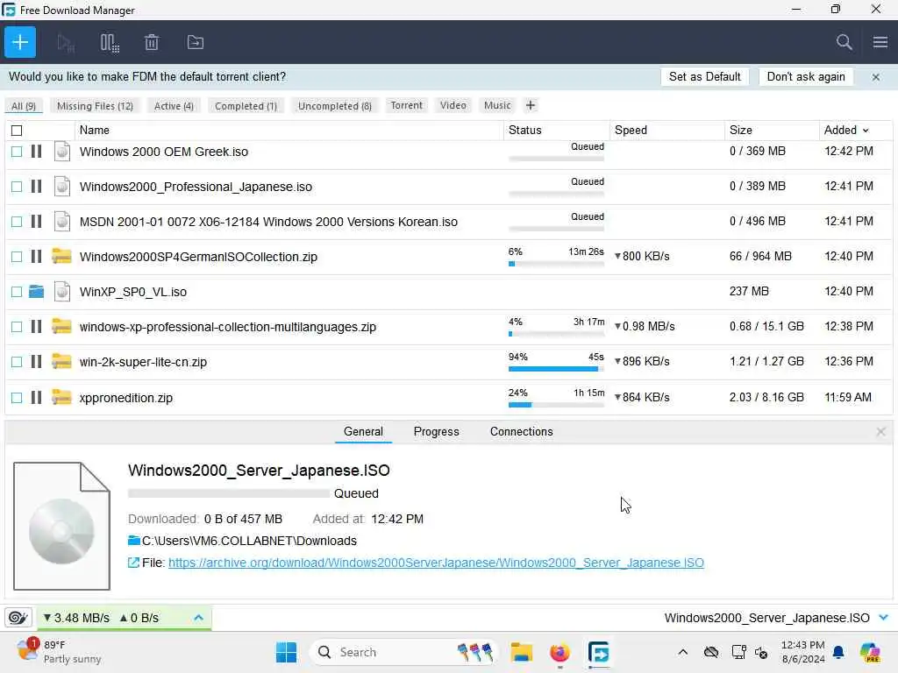Image resolution: width=898 pixels, height=673 pixels.
Task: Check the box for xppronedition.zip
Action: [17, 397]
